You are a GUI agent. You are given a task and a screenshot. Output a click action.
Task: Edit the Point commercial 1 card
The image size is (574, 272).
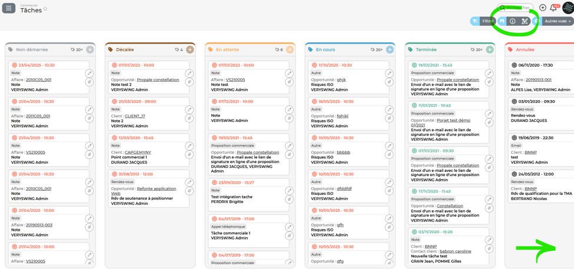[189, 145]
